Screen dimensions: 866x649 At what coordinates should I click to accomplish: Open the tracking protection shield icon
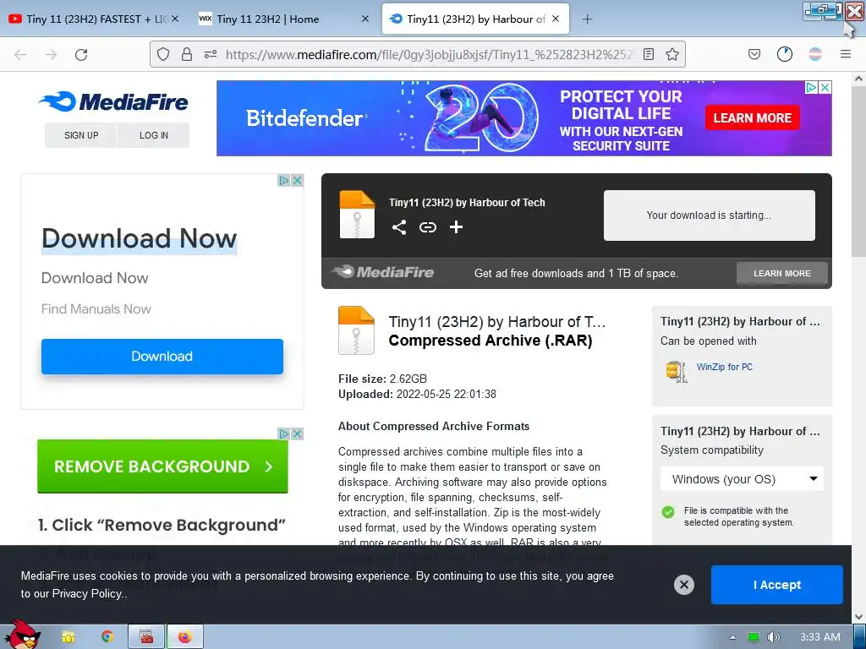tap(163, 54)
